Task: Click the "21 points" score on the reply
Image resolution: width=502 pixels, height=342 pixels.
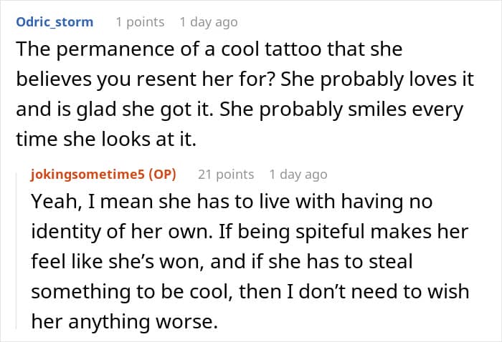Action: tap(225, 174)
